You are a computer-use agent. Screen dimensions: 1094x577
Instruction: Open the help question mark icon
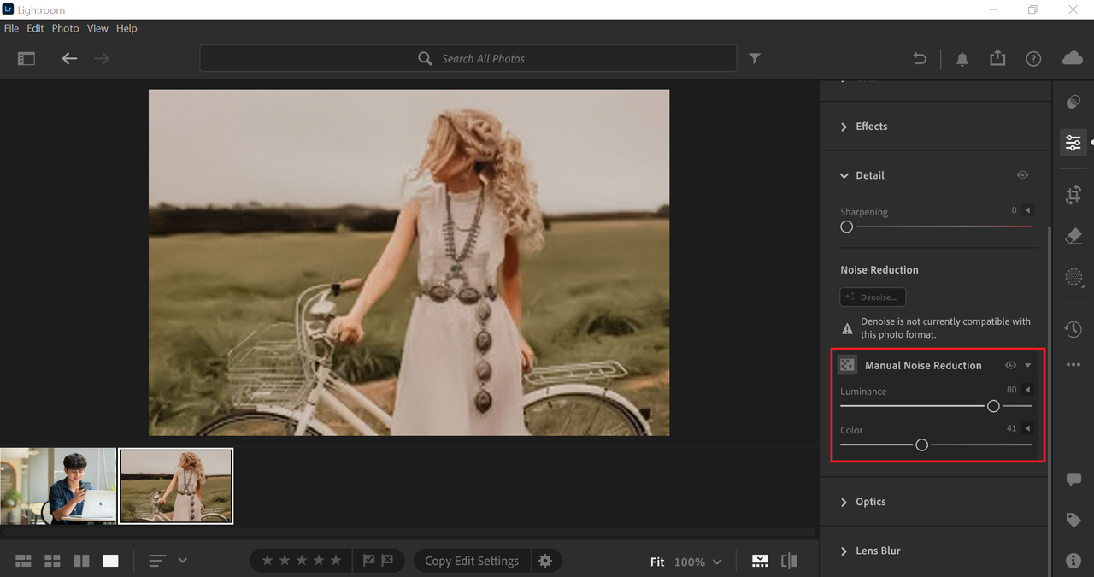pyautogui.click(x=1033, y=59)
